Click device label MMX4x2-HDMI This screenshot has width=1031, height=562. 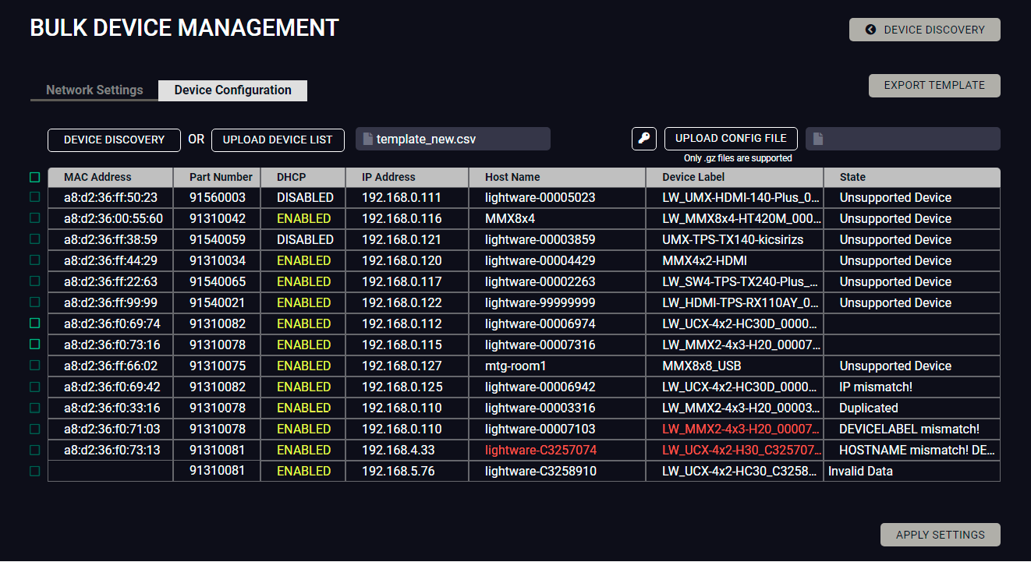tap(705, 261)
